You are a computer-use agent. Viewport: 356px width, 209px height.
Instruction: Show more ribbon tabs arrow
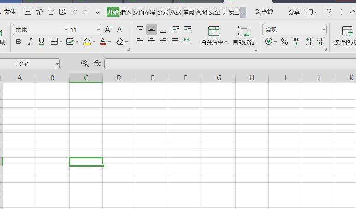[x=243, y=12]
